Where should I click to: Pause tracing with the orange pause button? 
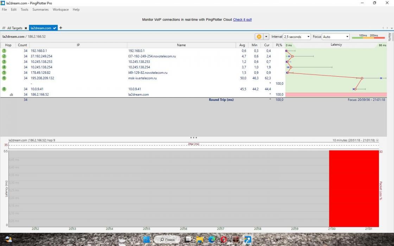[259, 37]
